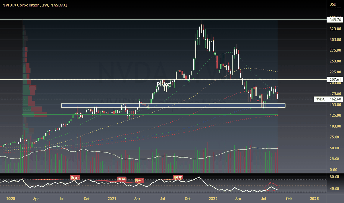344x203 pixels.
Task: Click the 325.00 price axis label
Action: click(x=336, y=29)
